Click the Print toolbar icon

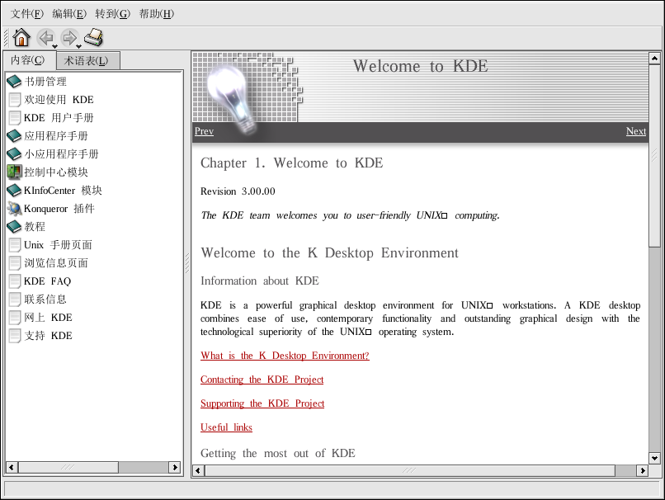point(94,37)
